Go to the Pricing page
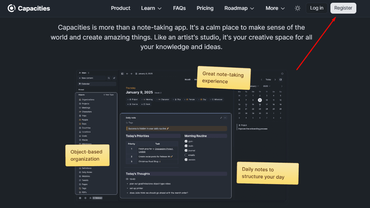The height and width of the screenshot is (208, 370). pos(205,8)
